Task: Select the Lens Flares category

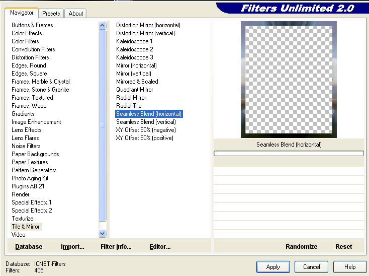Action: click(25, 138)
